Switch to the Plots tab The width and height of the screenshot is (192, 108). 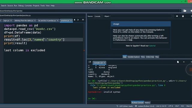click(143, 57)
